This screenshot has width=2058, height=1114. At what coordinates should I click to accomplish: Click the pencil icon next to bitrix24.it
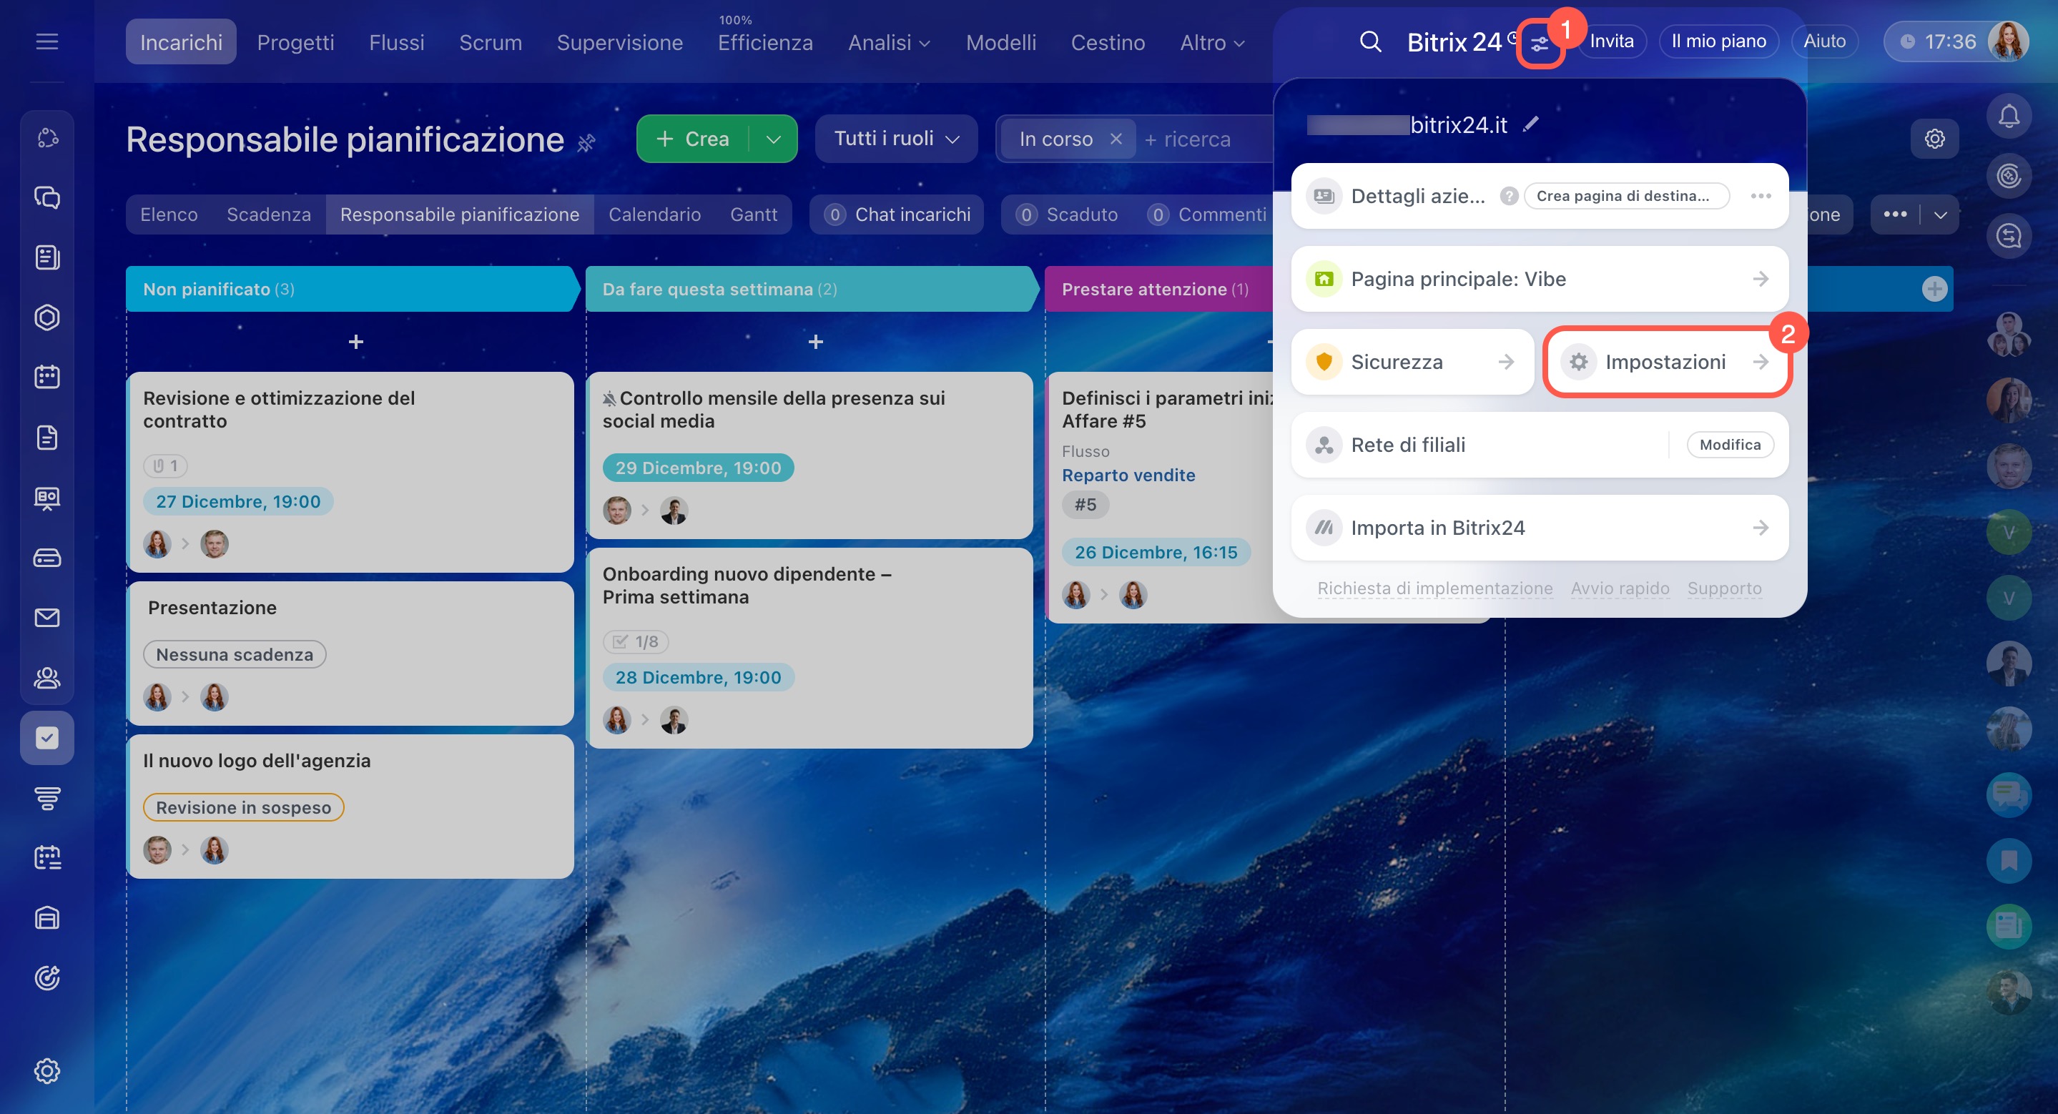coord(1531,124)
